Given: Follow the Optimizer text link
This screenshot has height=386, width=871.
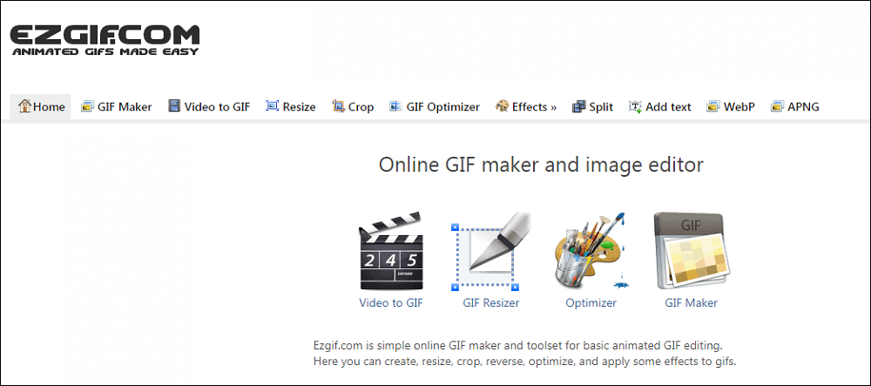Looking at the screenshot, I should (591, 303).
